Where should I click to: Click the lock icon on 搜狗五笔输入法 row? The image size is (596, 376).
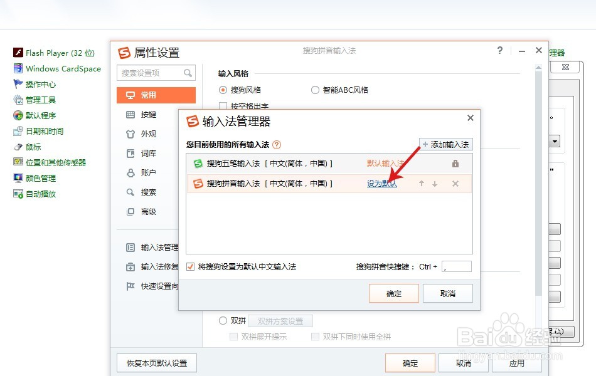coord(455,164)
